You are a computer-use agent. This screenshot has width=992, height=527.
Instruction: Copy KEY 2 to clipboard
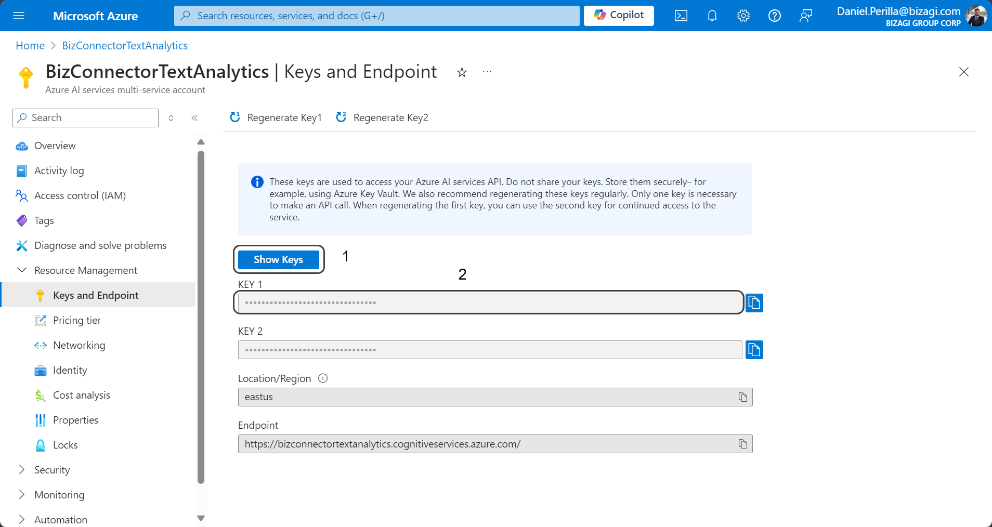pos(754,350)
